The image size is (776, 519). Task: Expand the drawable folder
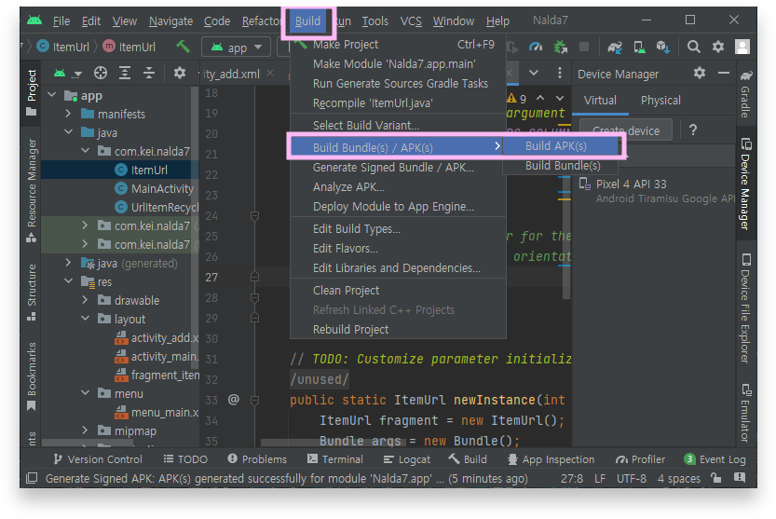click(x=86, y=300)
